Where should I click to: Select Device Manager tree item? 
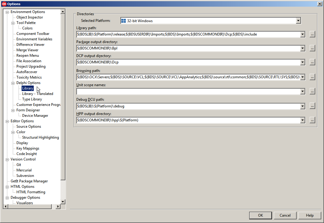35,116
